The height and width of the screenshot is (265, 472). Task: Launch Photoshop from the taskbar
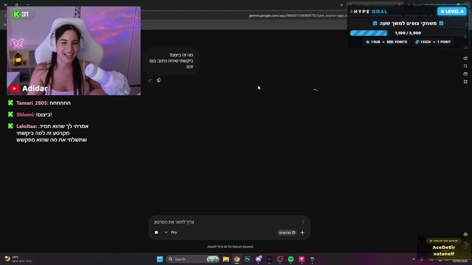(247, 259)
